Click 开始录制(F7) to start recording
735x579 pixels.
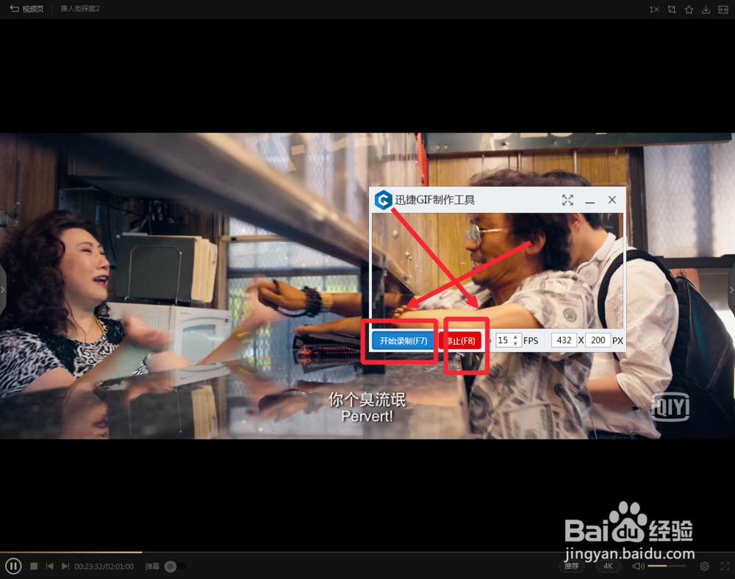[x=403, y=340]
